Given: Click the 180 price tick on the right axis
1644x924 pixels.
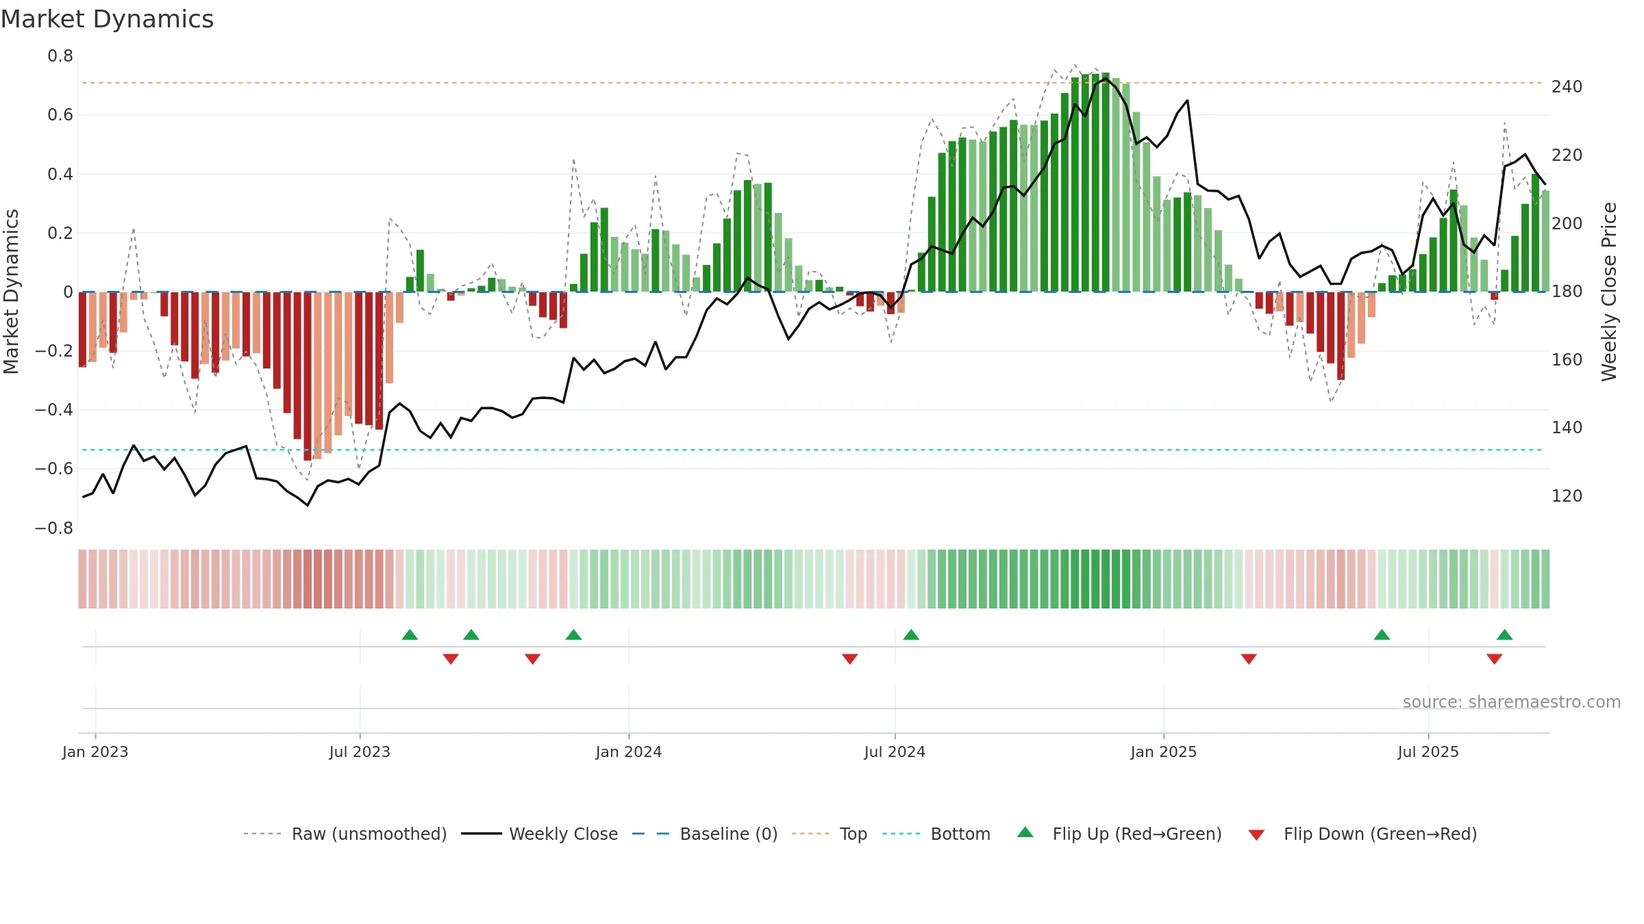Looking at the screenshot, I should click(1567, 292).
